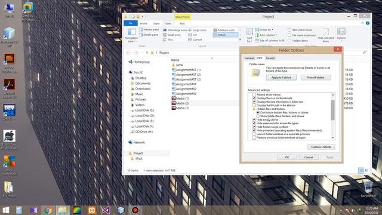Choose Large icons layout
Screen dimensions: 382x215
point(198,30)
